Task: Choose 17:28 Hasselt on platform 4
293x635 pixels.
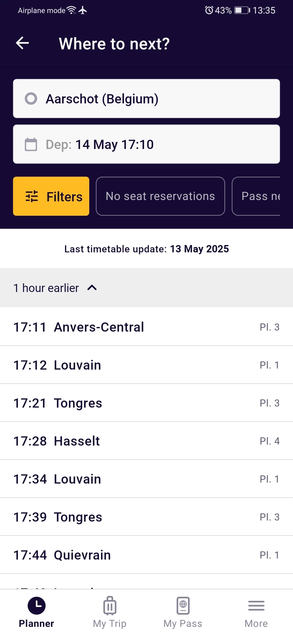Action: click(146, 441)
